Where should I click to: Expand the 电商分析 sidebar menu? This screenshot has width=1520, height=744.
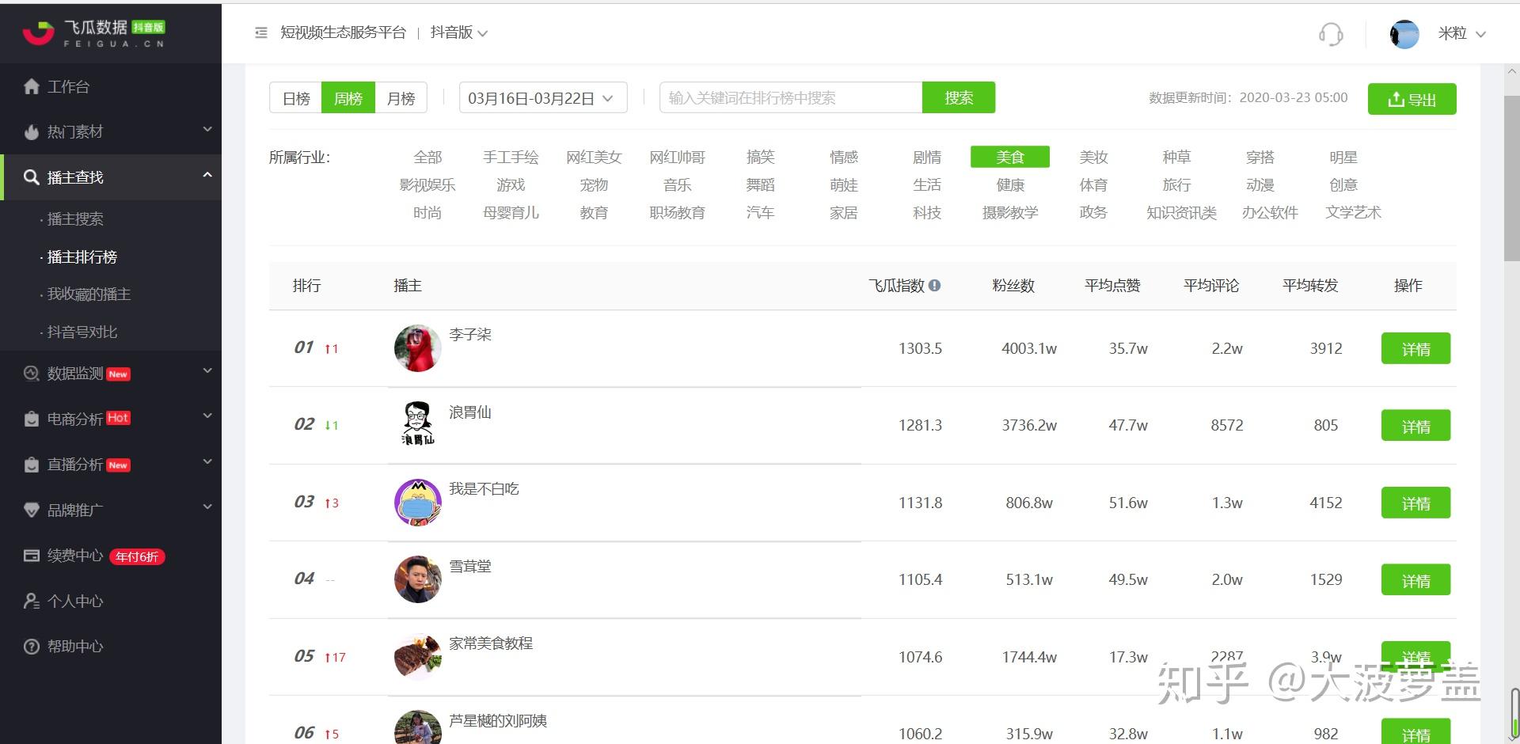207,416
